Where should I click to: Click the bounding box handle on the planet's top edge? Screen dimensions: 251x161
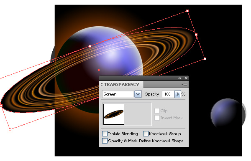click(90, 46)
